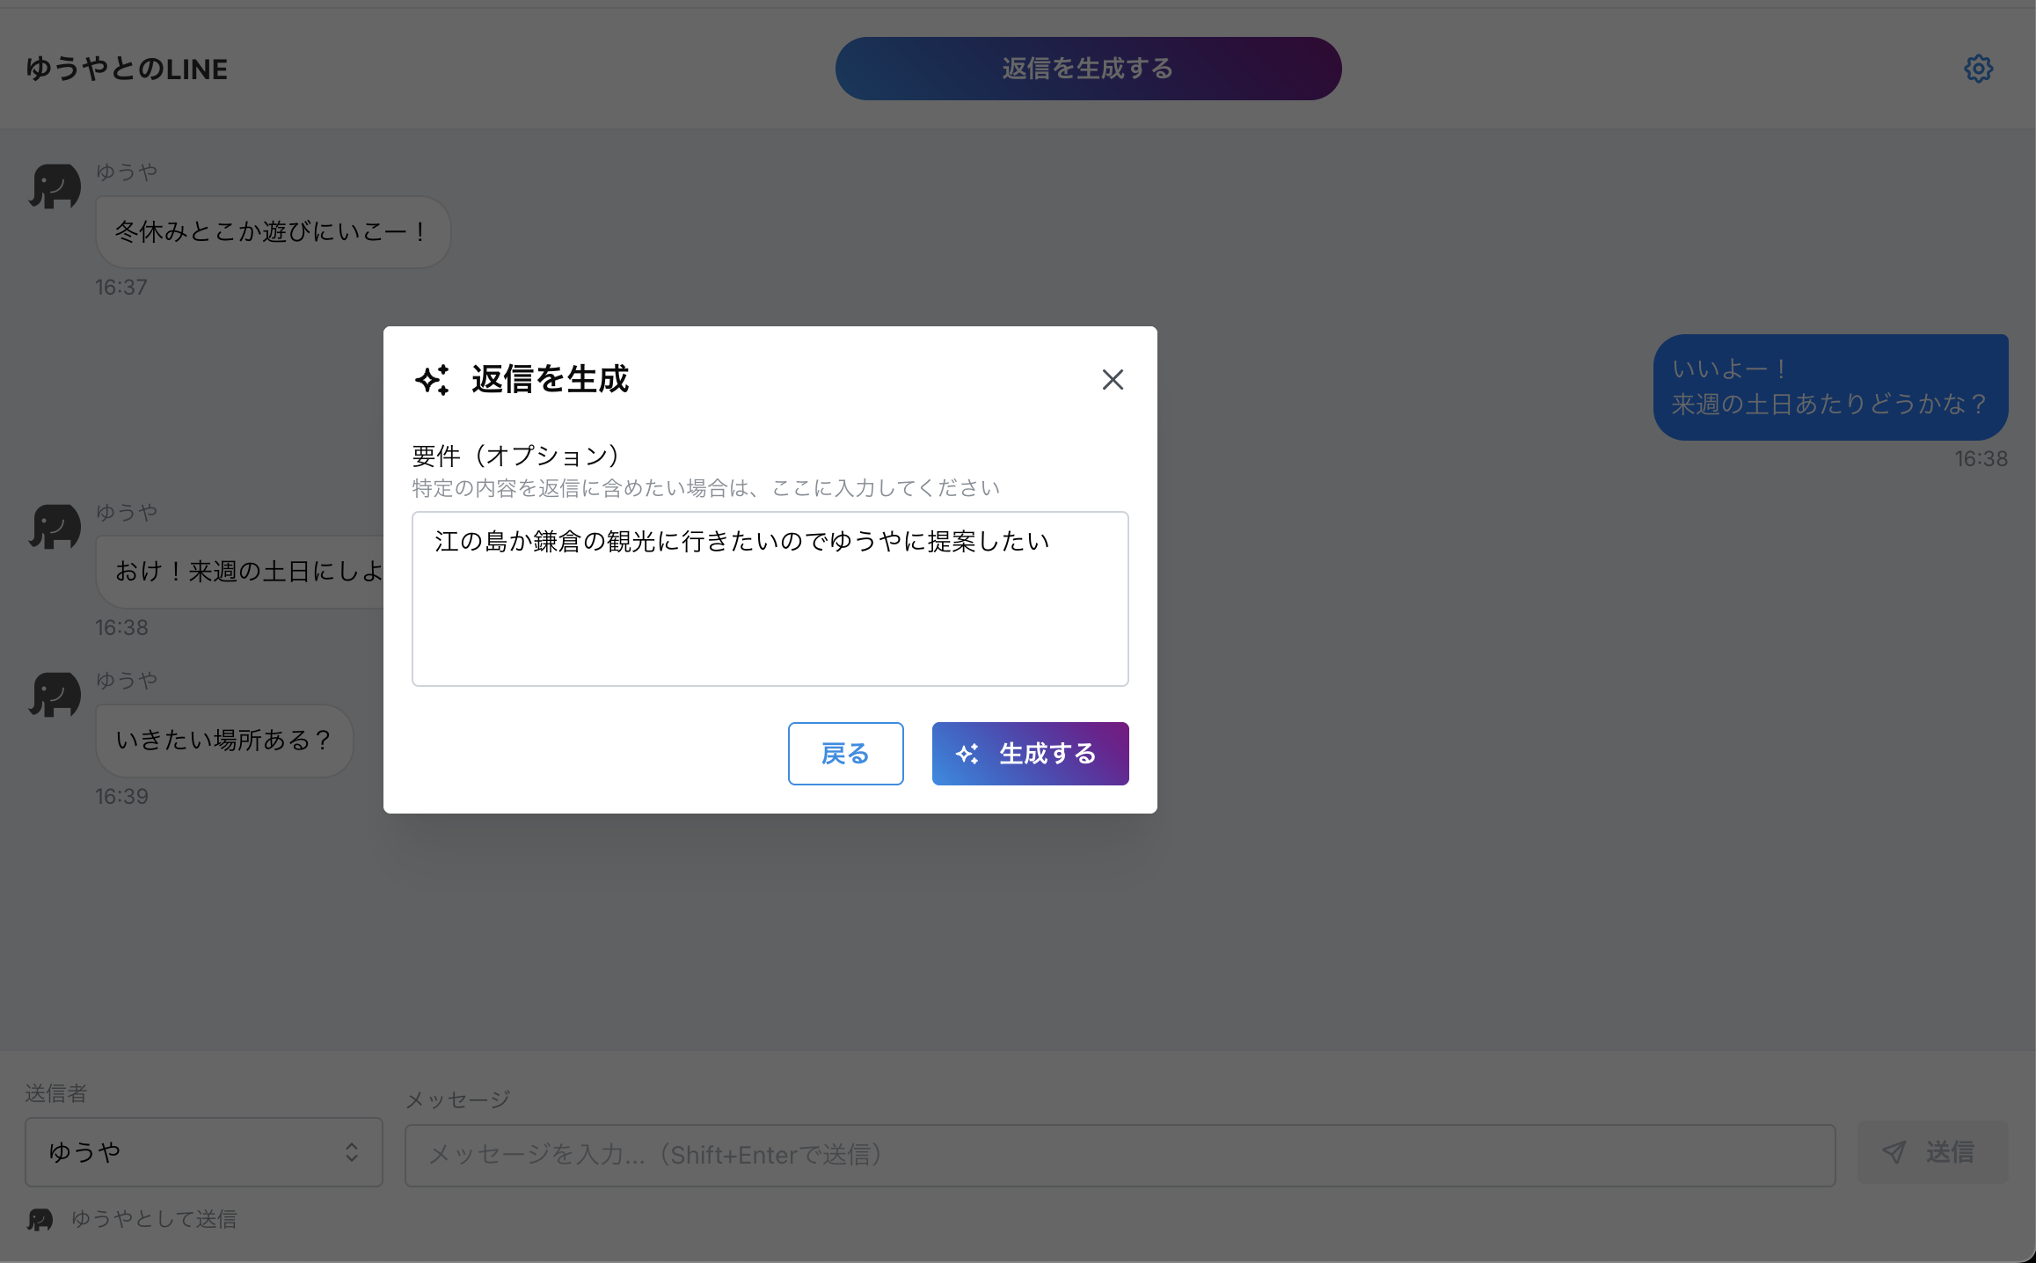Viewport: 2036px width, 1263px height.
Task: Select the blue いいよー！ reply bubble
Action: coord(1830,386)
